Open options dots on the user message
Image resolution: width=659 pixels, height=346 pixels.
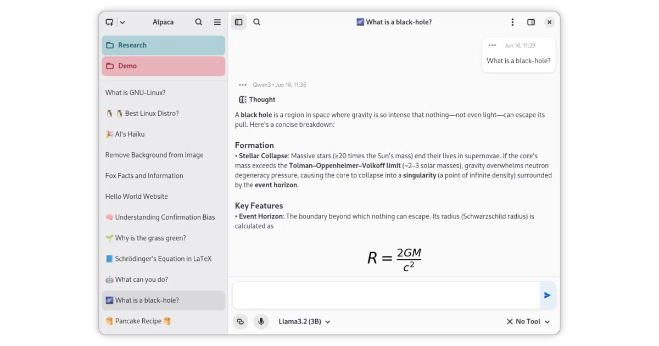coord(492,46)
